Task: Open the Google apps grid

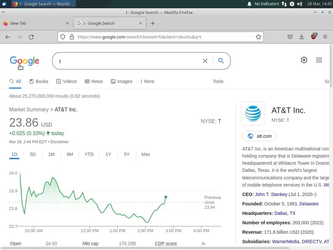Action: 319,60
